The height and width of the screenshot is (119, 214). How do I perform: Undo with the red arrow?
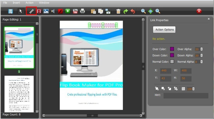[133, 11]
